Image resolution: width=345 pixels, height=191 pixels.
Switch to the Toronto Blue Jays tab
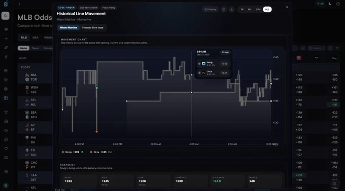click(92, 28)
